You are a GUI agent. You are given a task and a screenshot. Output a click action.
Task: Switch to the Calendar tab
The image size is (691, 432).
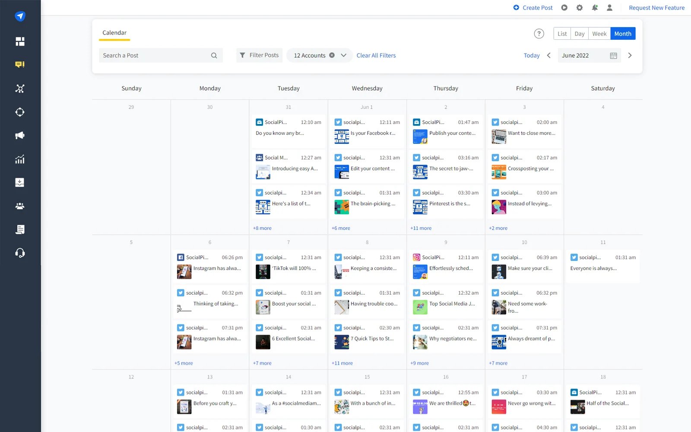pyautogui.click(x=114, y=32)
